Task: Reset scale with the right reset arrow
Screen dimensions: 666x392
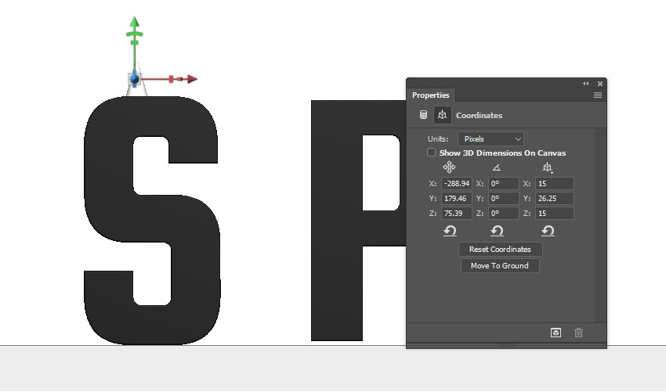Action: tap(548, 231)
